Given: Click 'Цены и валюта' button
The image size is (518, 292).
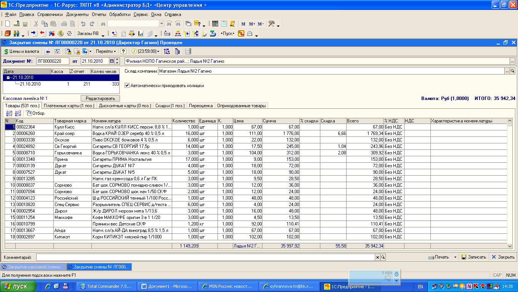Looking at the screenshot, I should coord(21,51).
